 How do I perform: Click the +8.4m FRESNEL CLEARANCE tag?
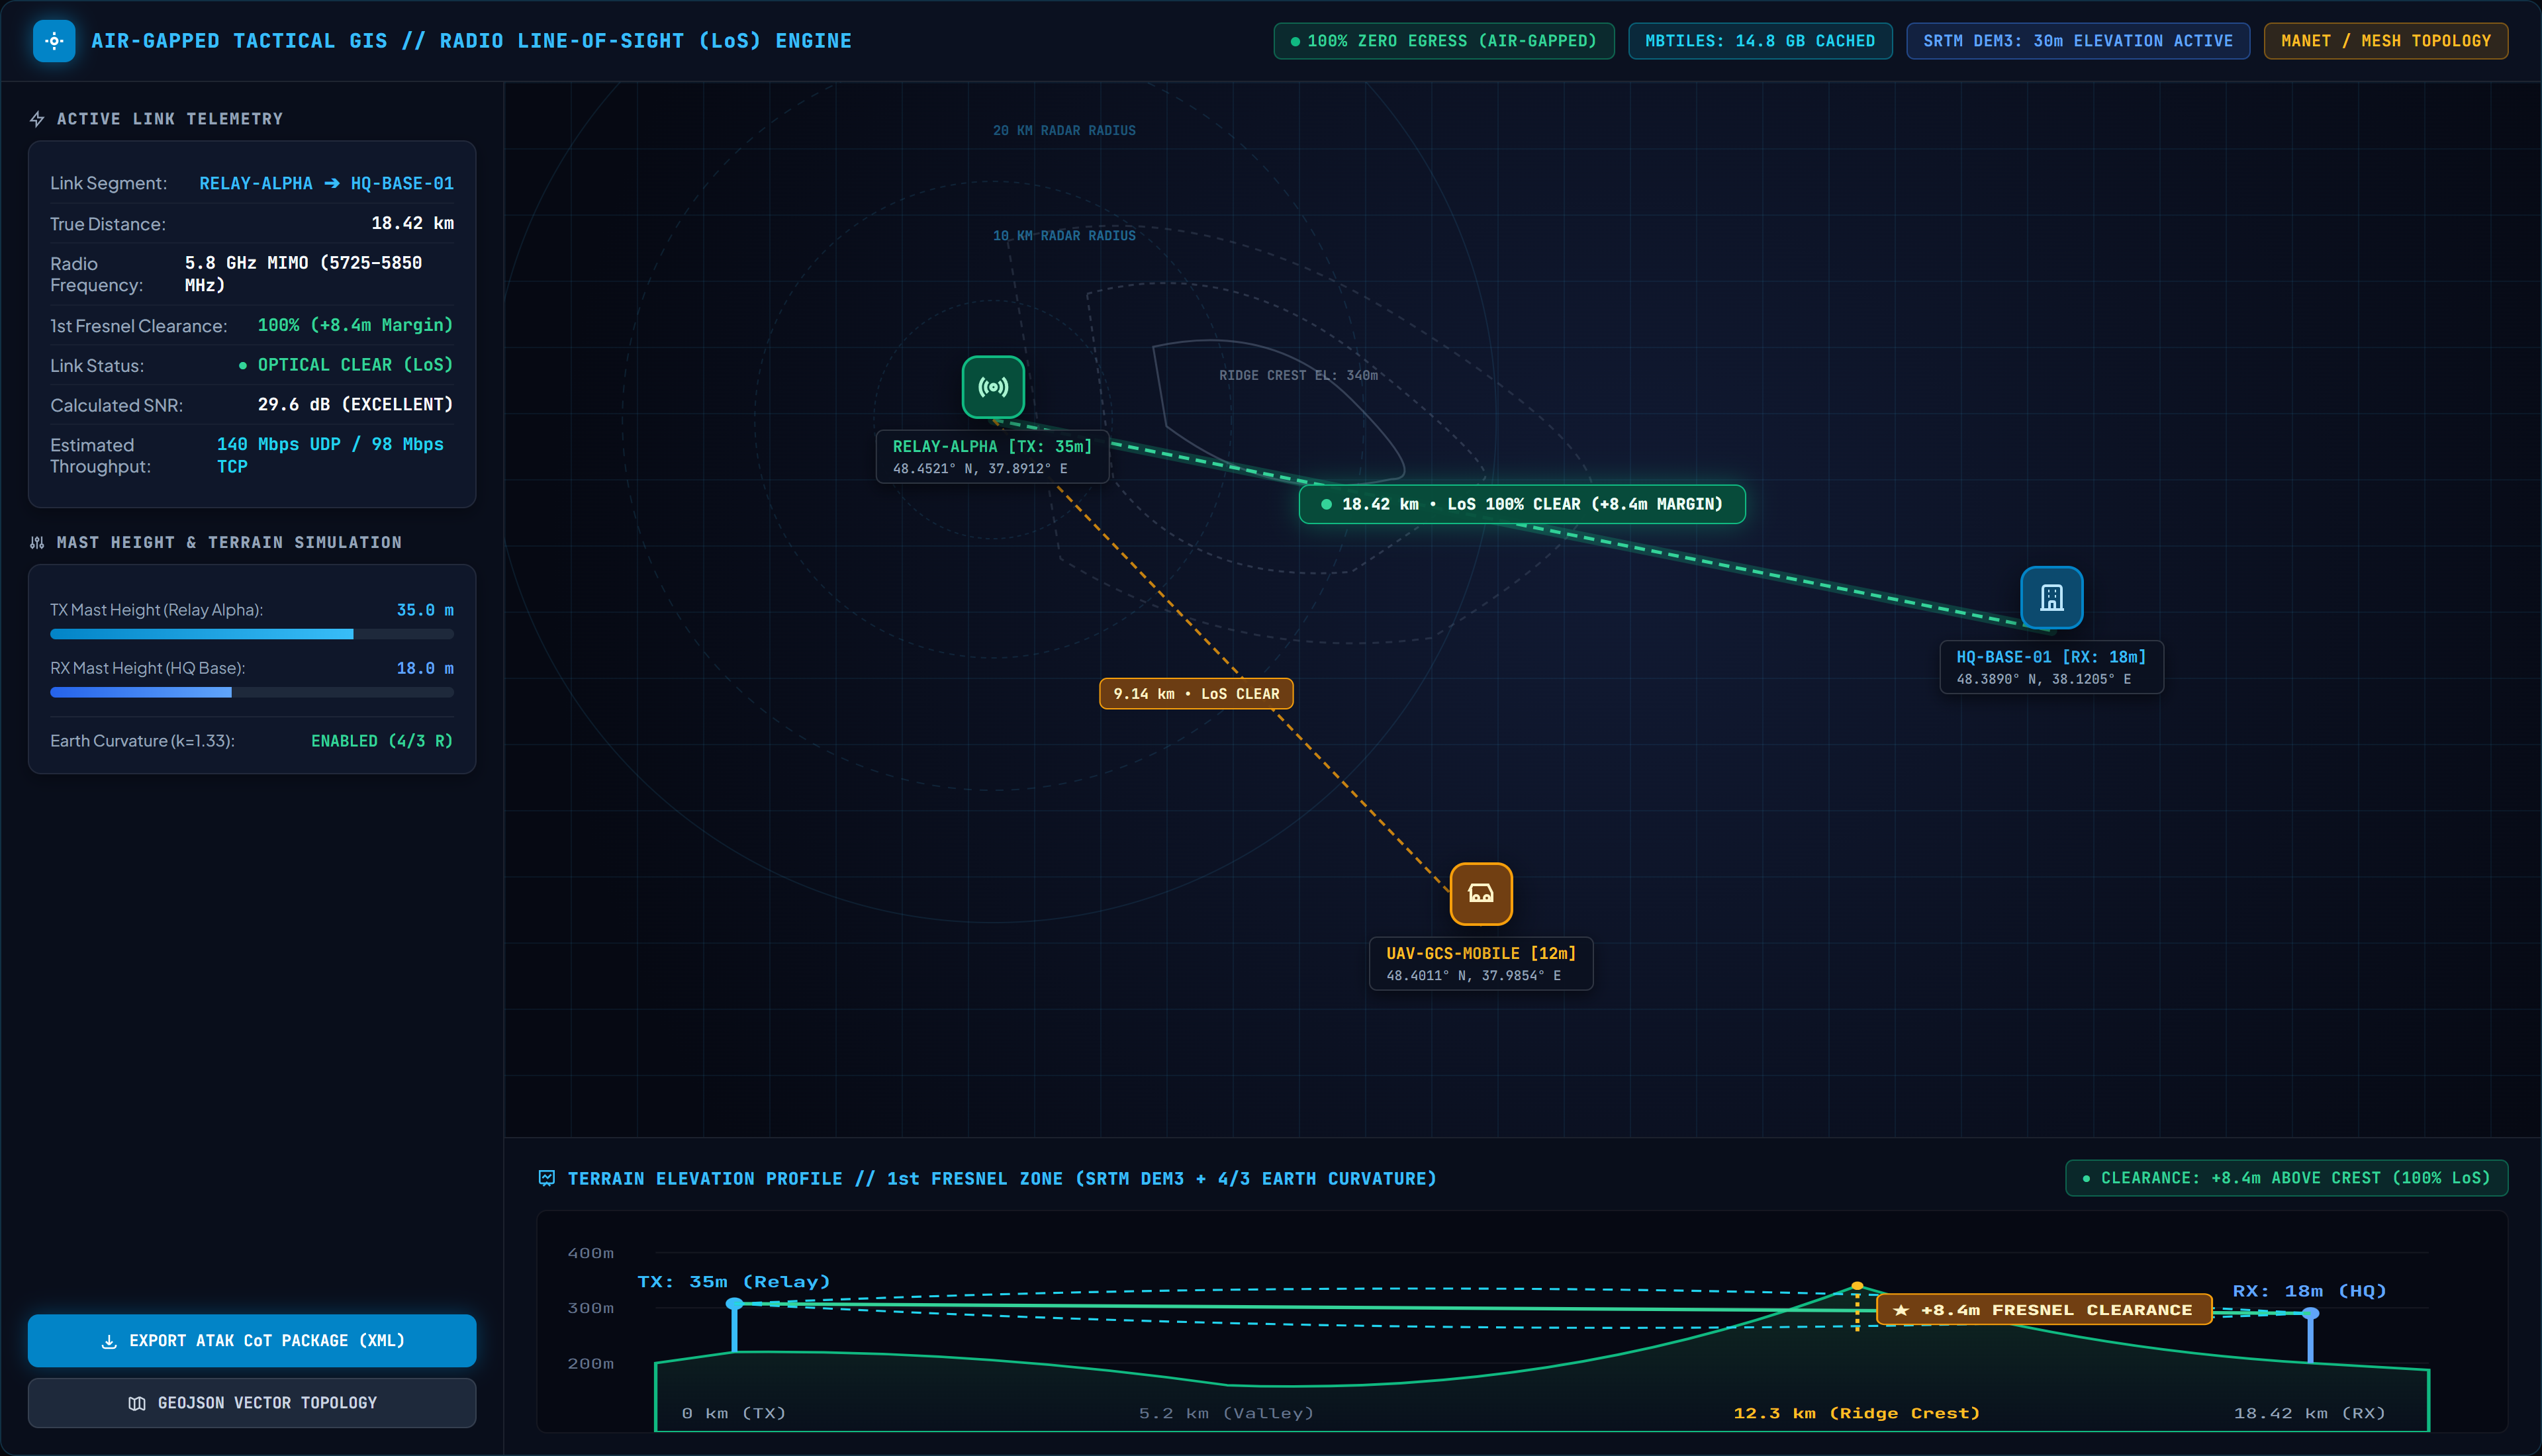click(2044, 1310)
